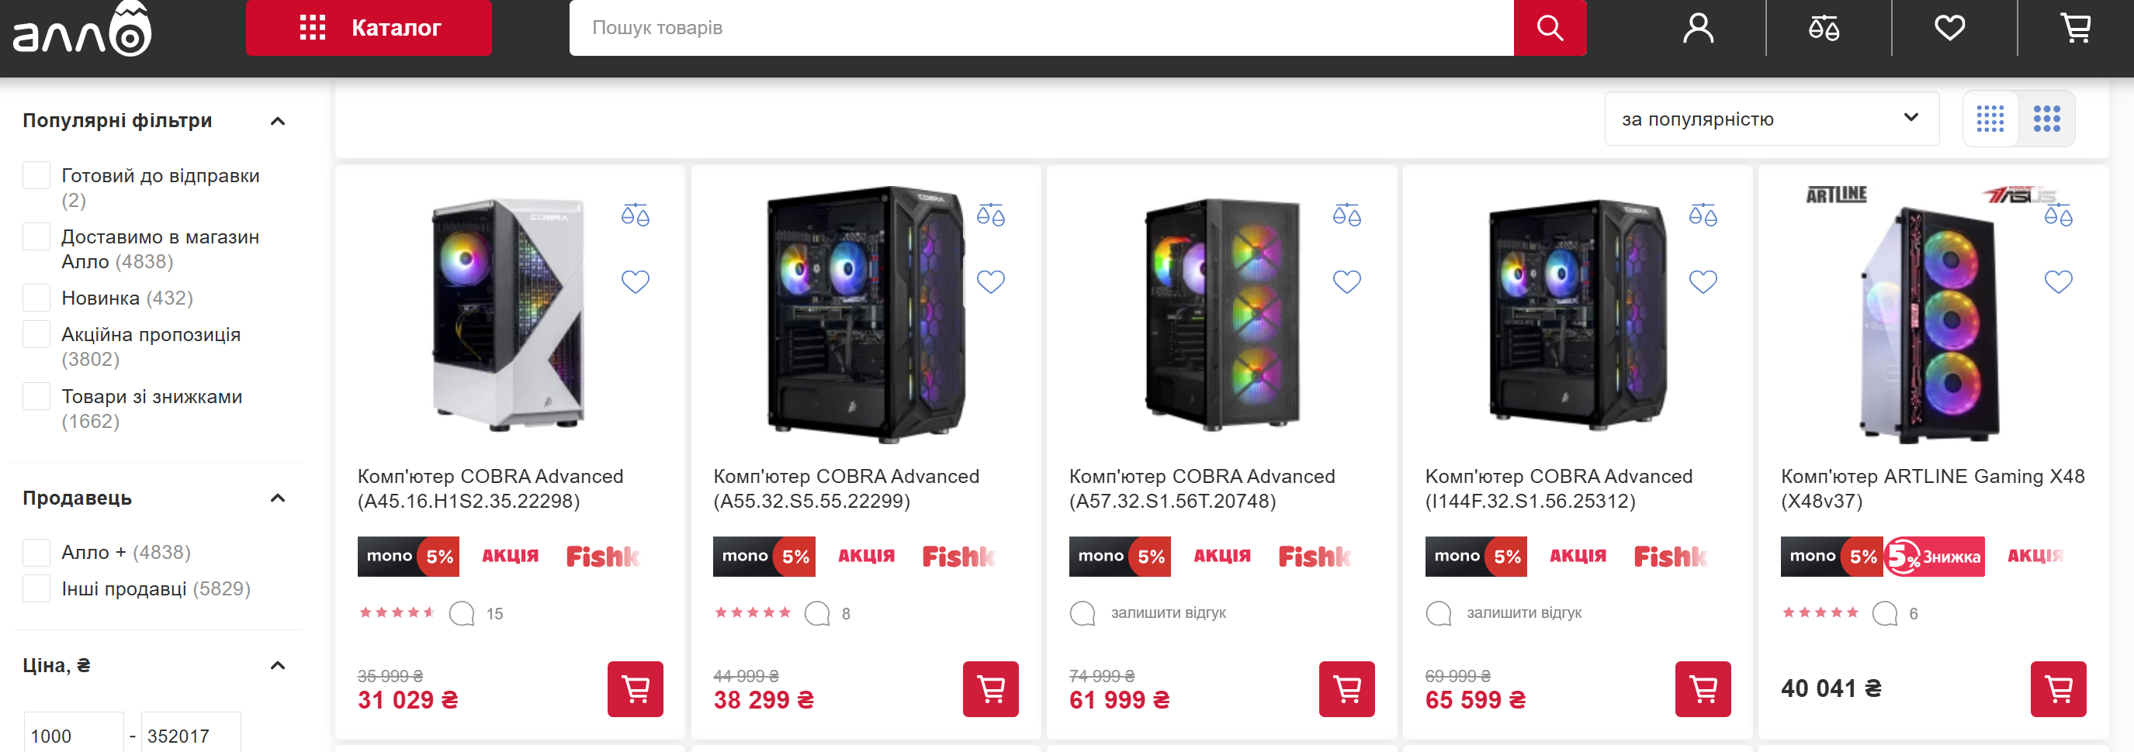This screenshot has height=752, width=2134.
Task: Click "залишити відгук" on COBRA I144F
Action: coord(1523,613)
